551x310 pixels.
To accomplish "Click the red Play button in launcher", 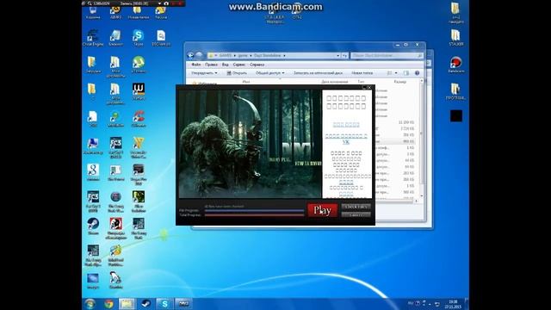I will pos(322,210).
